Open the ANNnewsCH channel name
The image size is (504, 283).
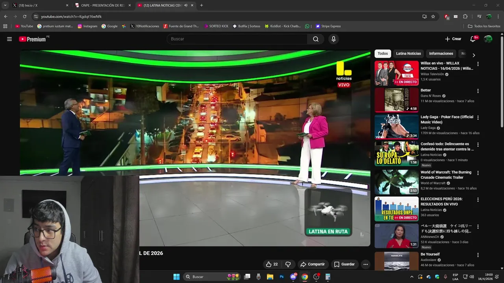tap(430, 237)
